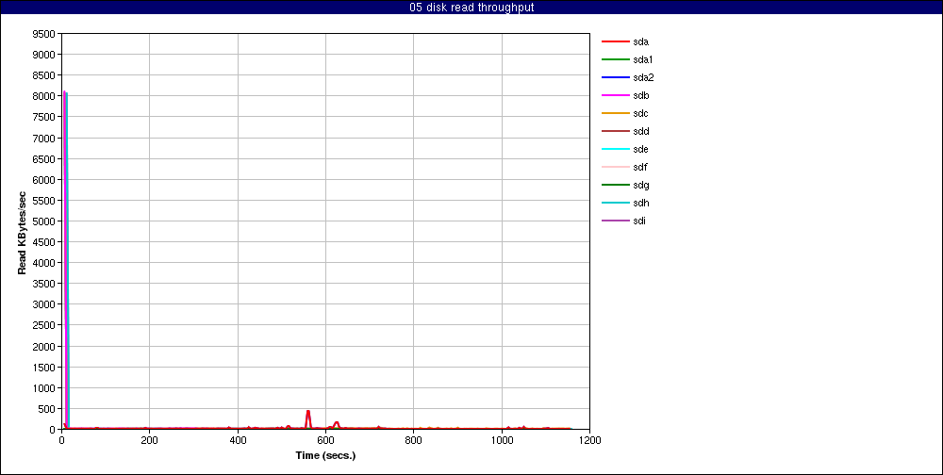The image size is (943, 475).
Task: Click the tall magenta sdb spike peak at chart start
Action: coord(64,92)
